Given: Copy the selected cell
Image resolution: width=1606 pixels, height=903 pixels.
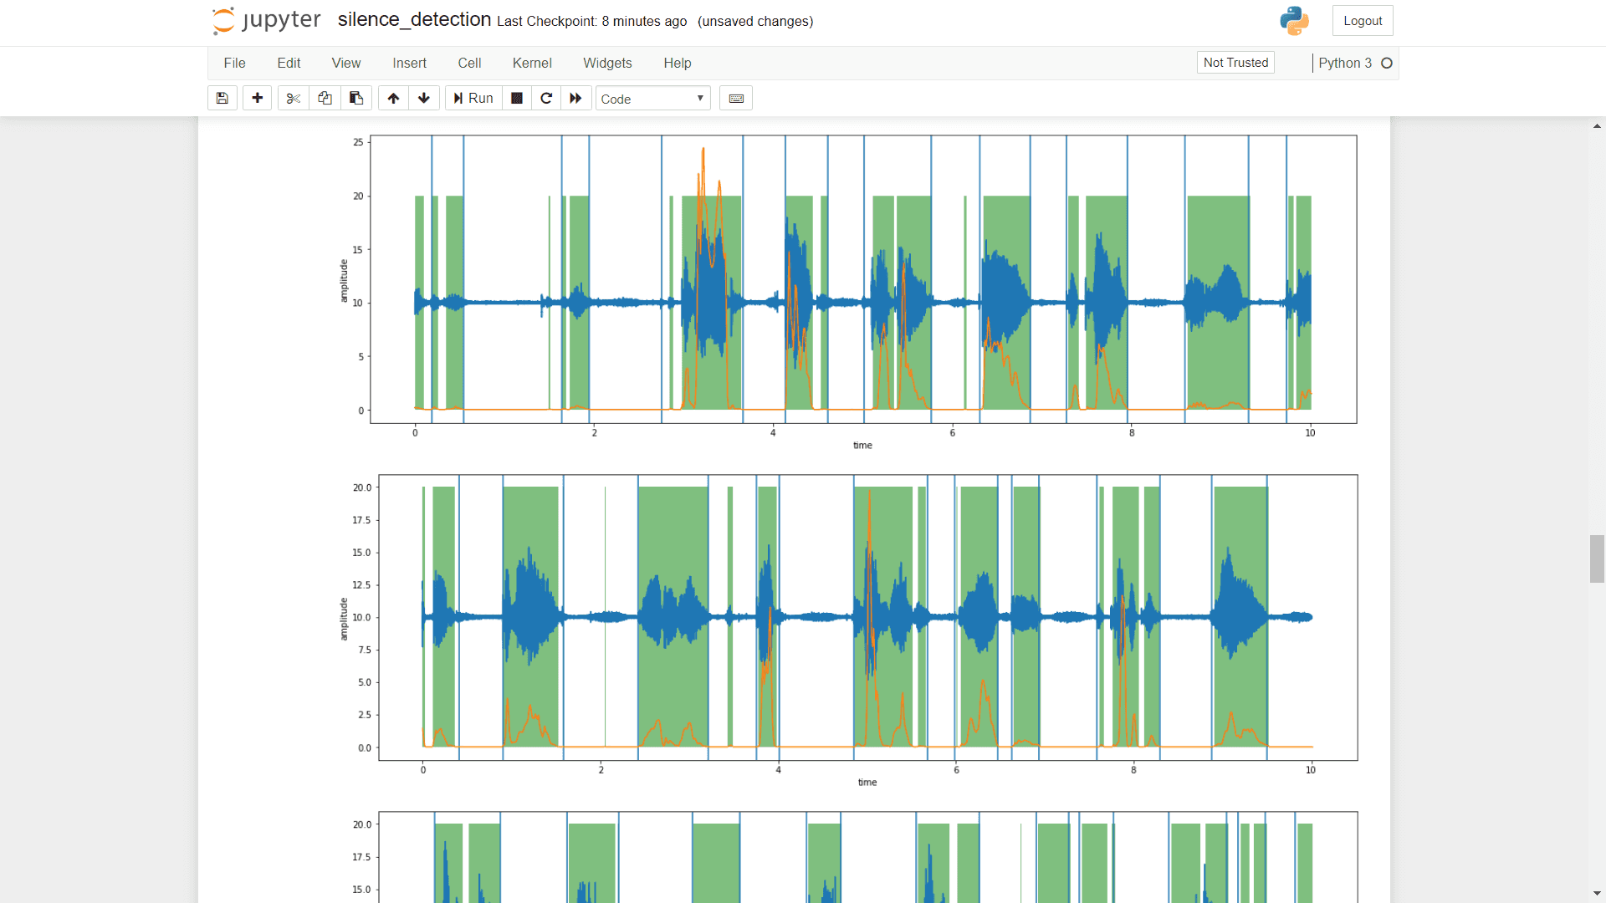Looking at the screenshot, I should pyautogui.click(x=325, y=98).
